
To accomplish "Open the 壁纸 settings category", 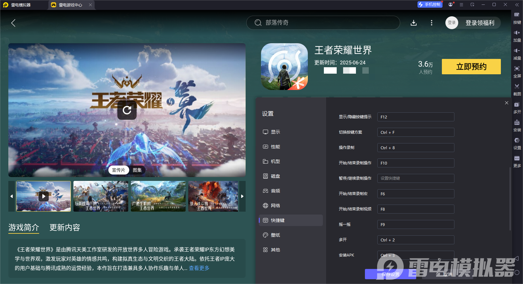I will (291, 235).
